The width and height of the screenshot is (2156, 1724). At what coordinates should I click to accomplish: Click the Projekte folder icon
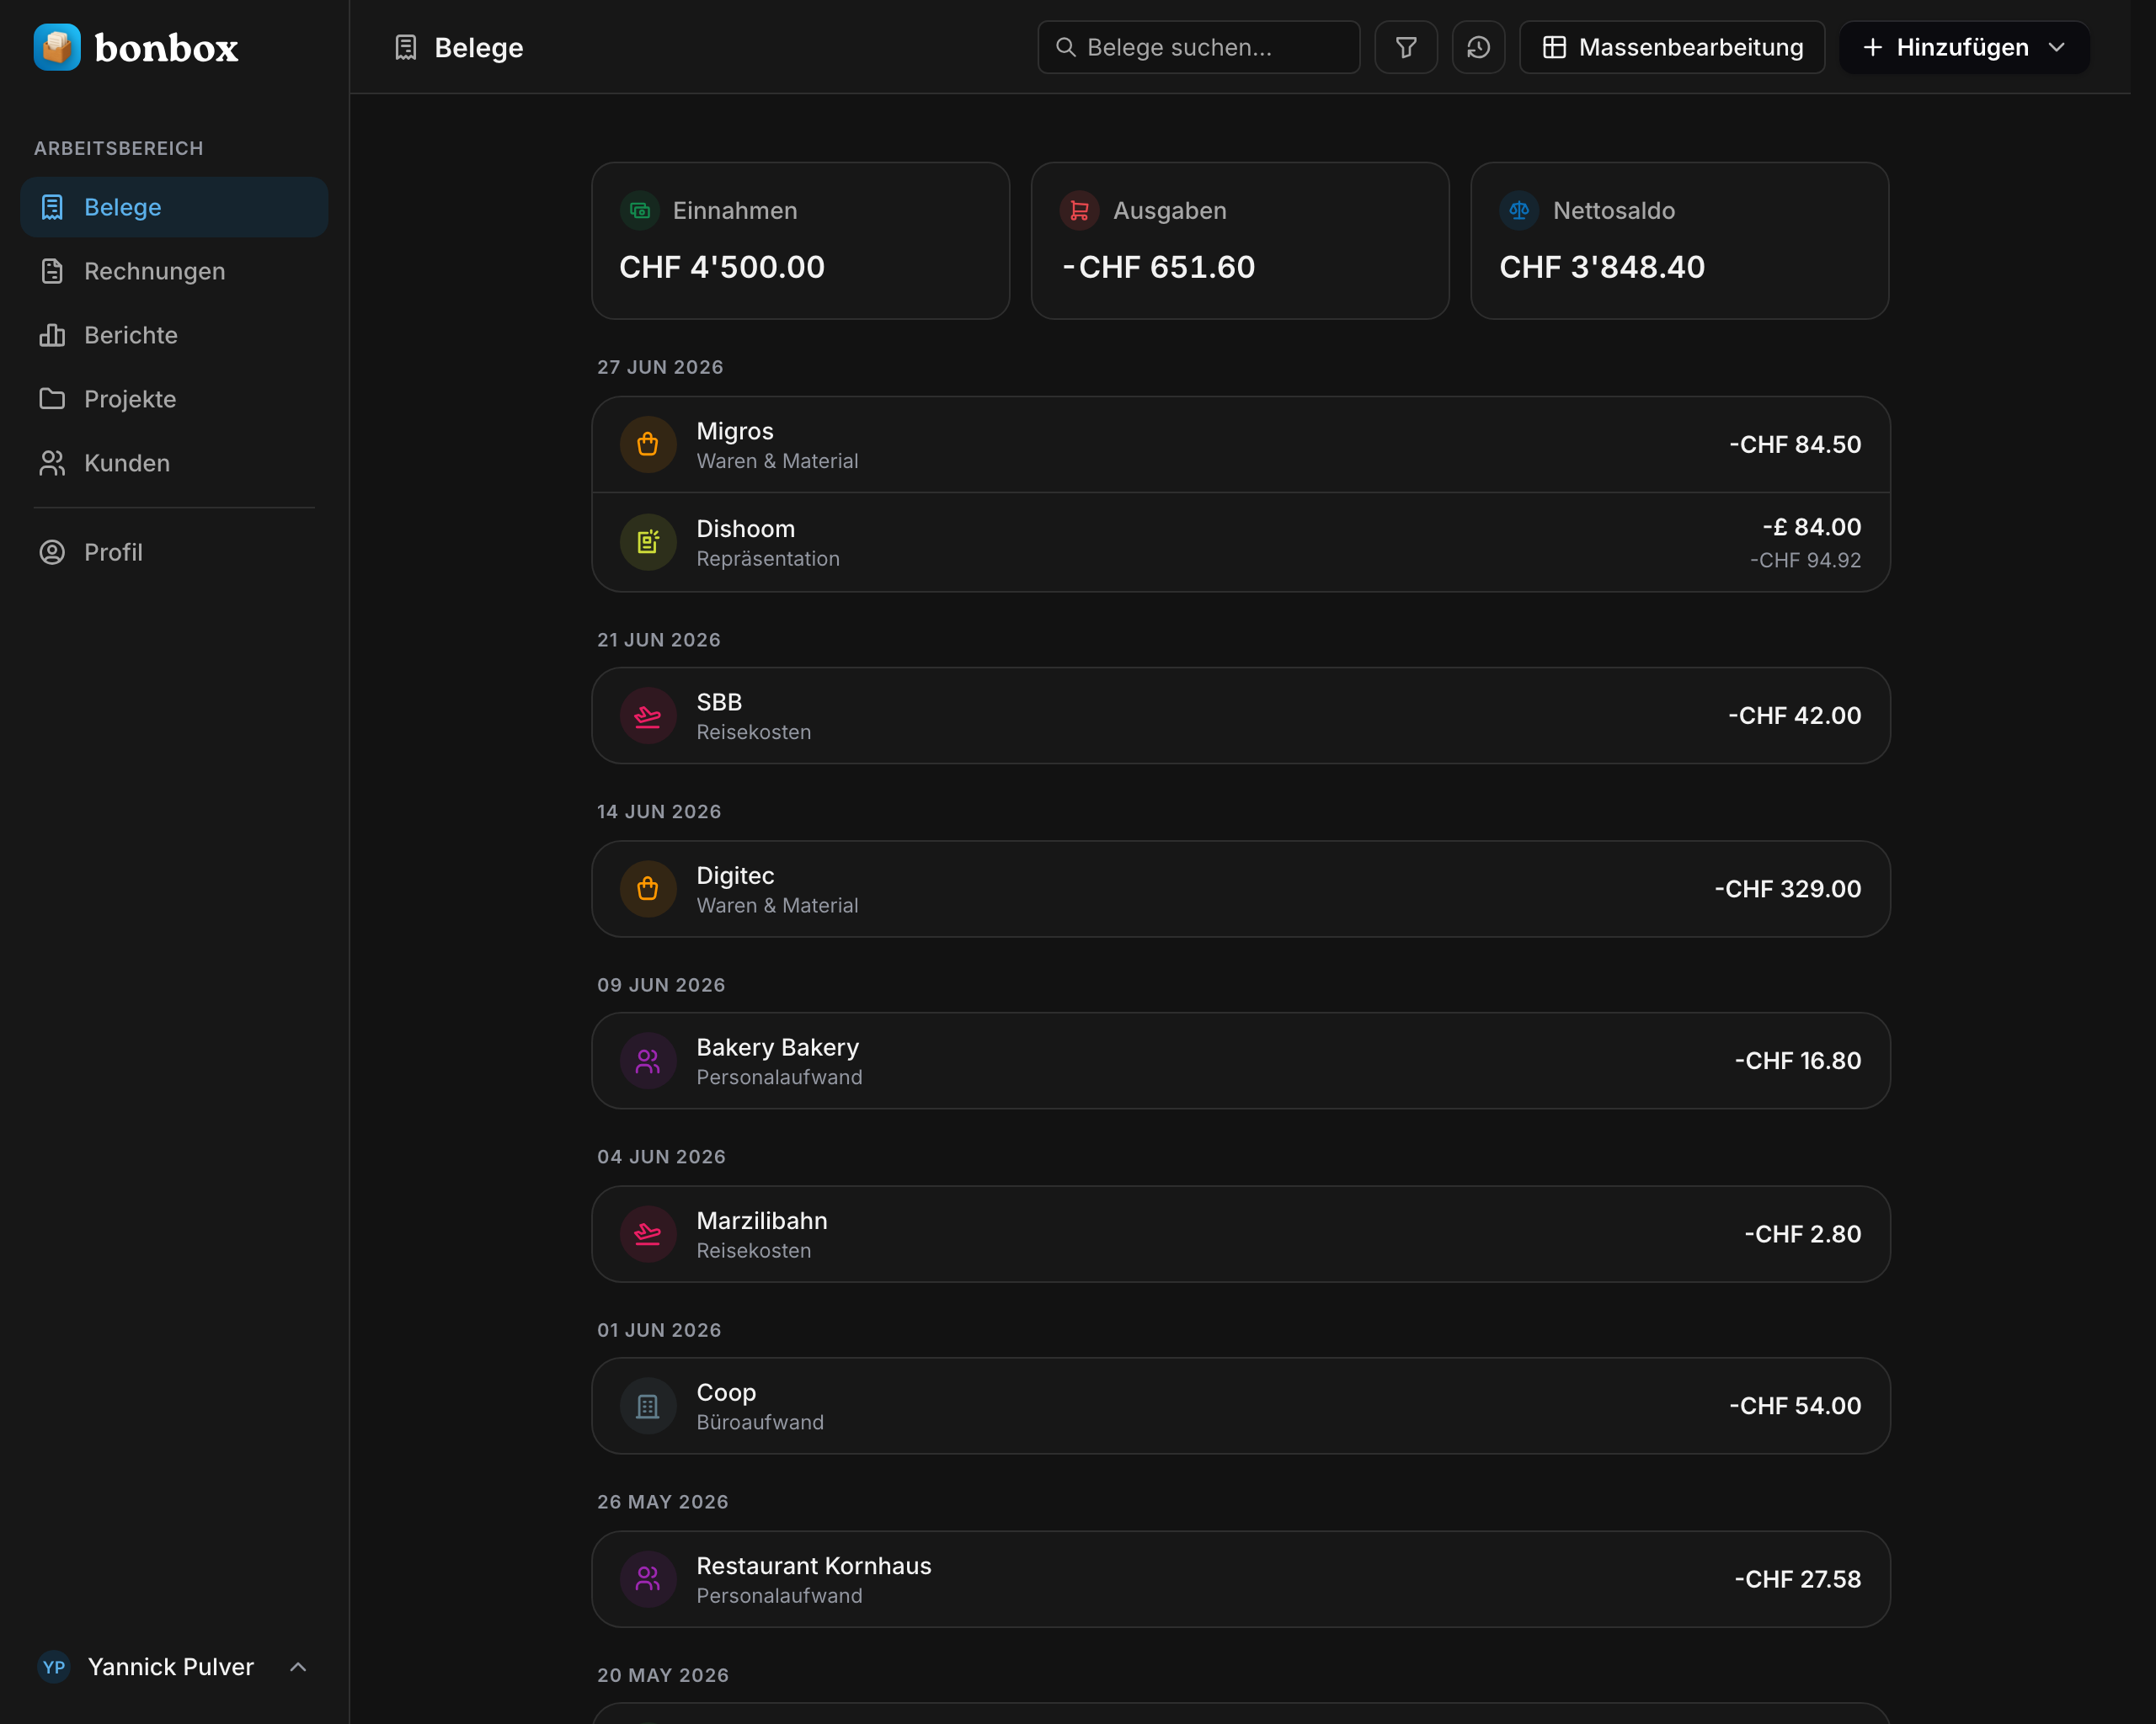(52, 399)
